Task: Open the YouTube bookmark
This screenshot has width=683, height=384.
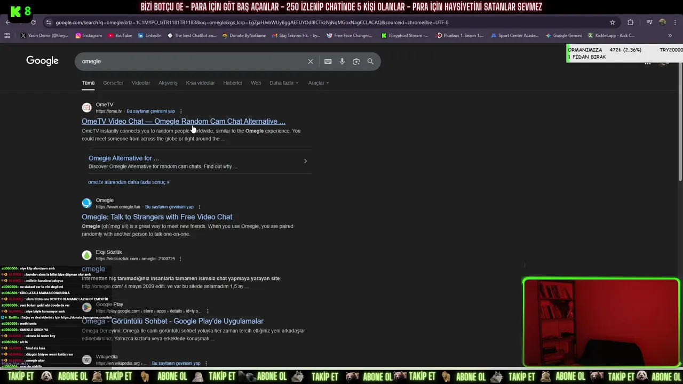Action: pos(120,36)
